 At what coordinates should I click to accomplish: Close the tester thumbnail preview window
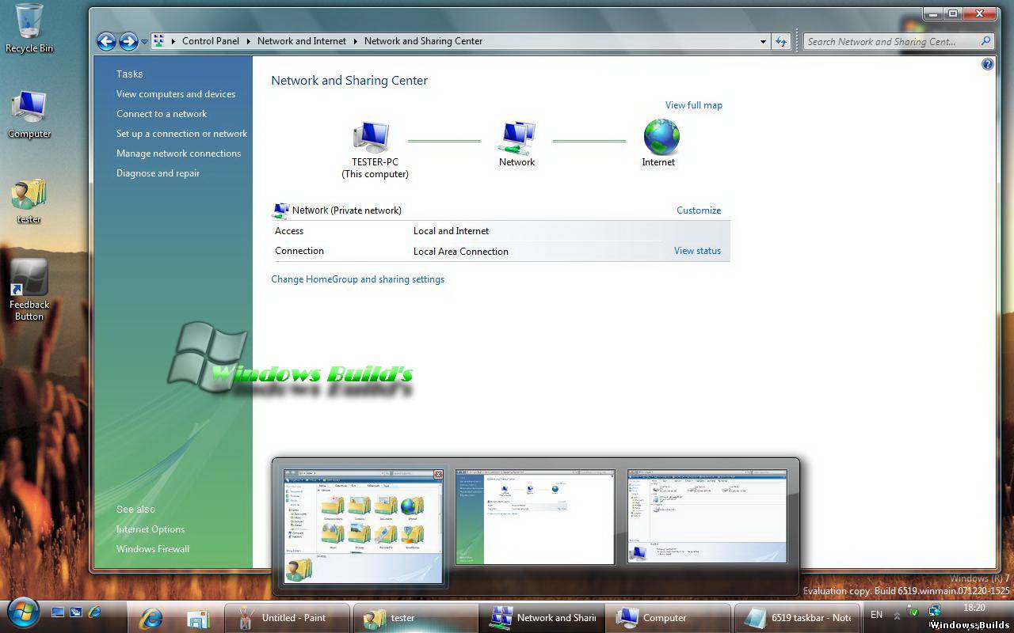pyautogui.click(x=438, y=475)
